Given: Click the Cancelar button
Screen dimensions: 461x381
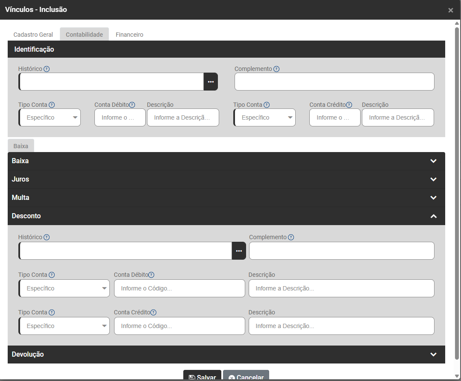Looking at the screenshot, I should pos(246,375).
